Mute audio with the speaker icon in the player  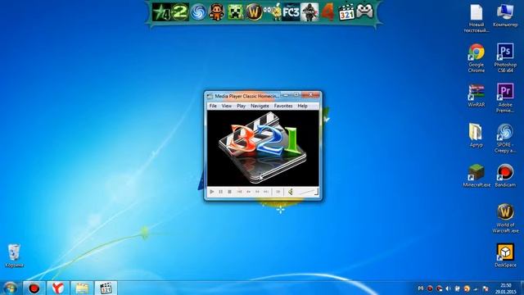291,192
